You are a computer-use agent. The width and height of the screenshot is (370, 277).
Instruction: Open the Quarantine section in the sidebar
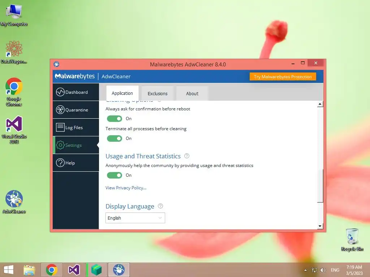tap(76, 110)
